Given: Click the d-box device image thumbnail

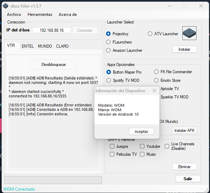Looking at the screenshot, I should [x=189, y=33].
